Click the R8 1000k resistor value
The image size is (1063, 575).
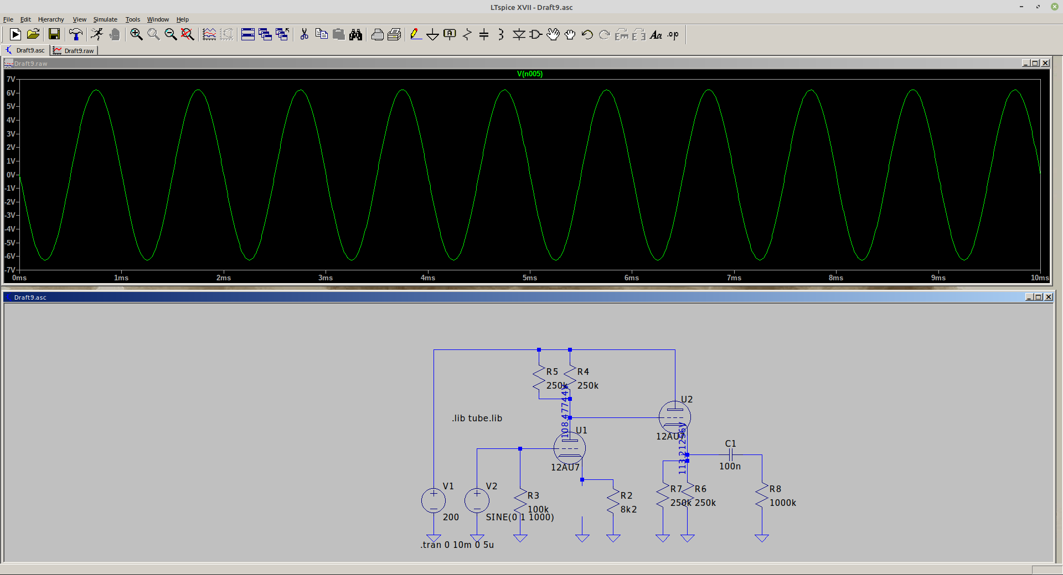pyautogui.click(x=783, y=503)
